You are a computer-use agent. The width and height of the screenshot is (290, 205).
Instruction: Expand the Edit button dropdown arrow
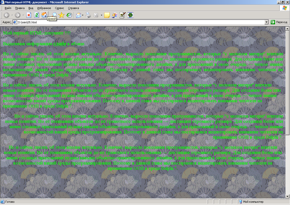[101, 15]
